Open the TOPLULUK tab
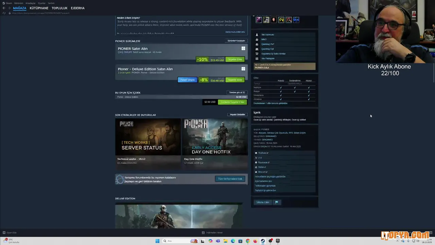This screenshot has height=245, width=435. 59,8
